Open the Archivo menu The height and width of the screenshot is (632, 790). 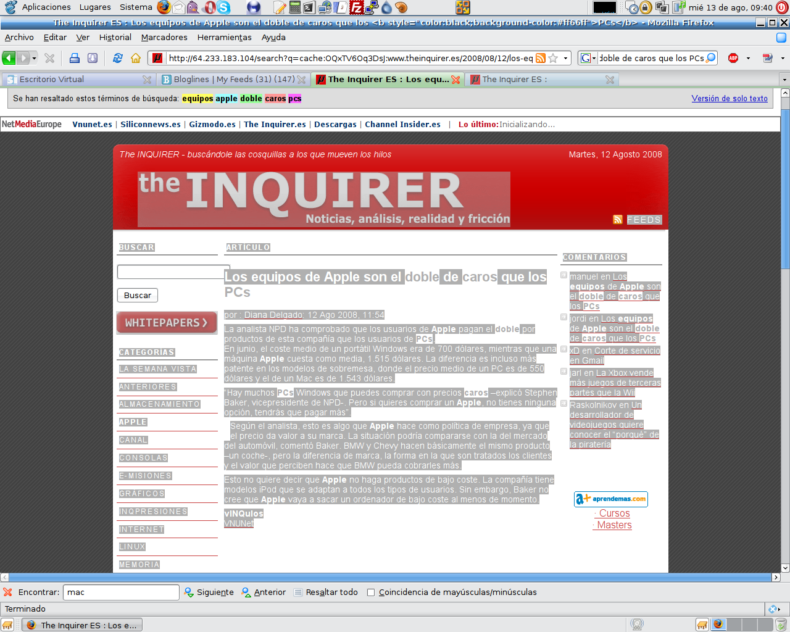[19, 37]
